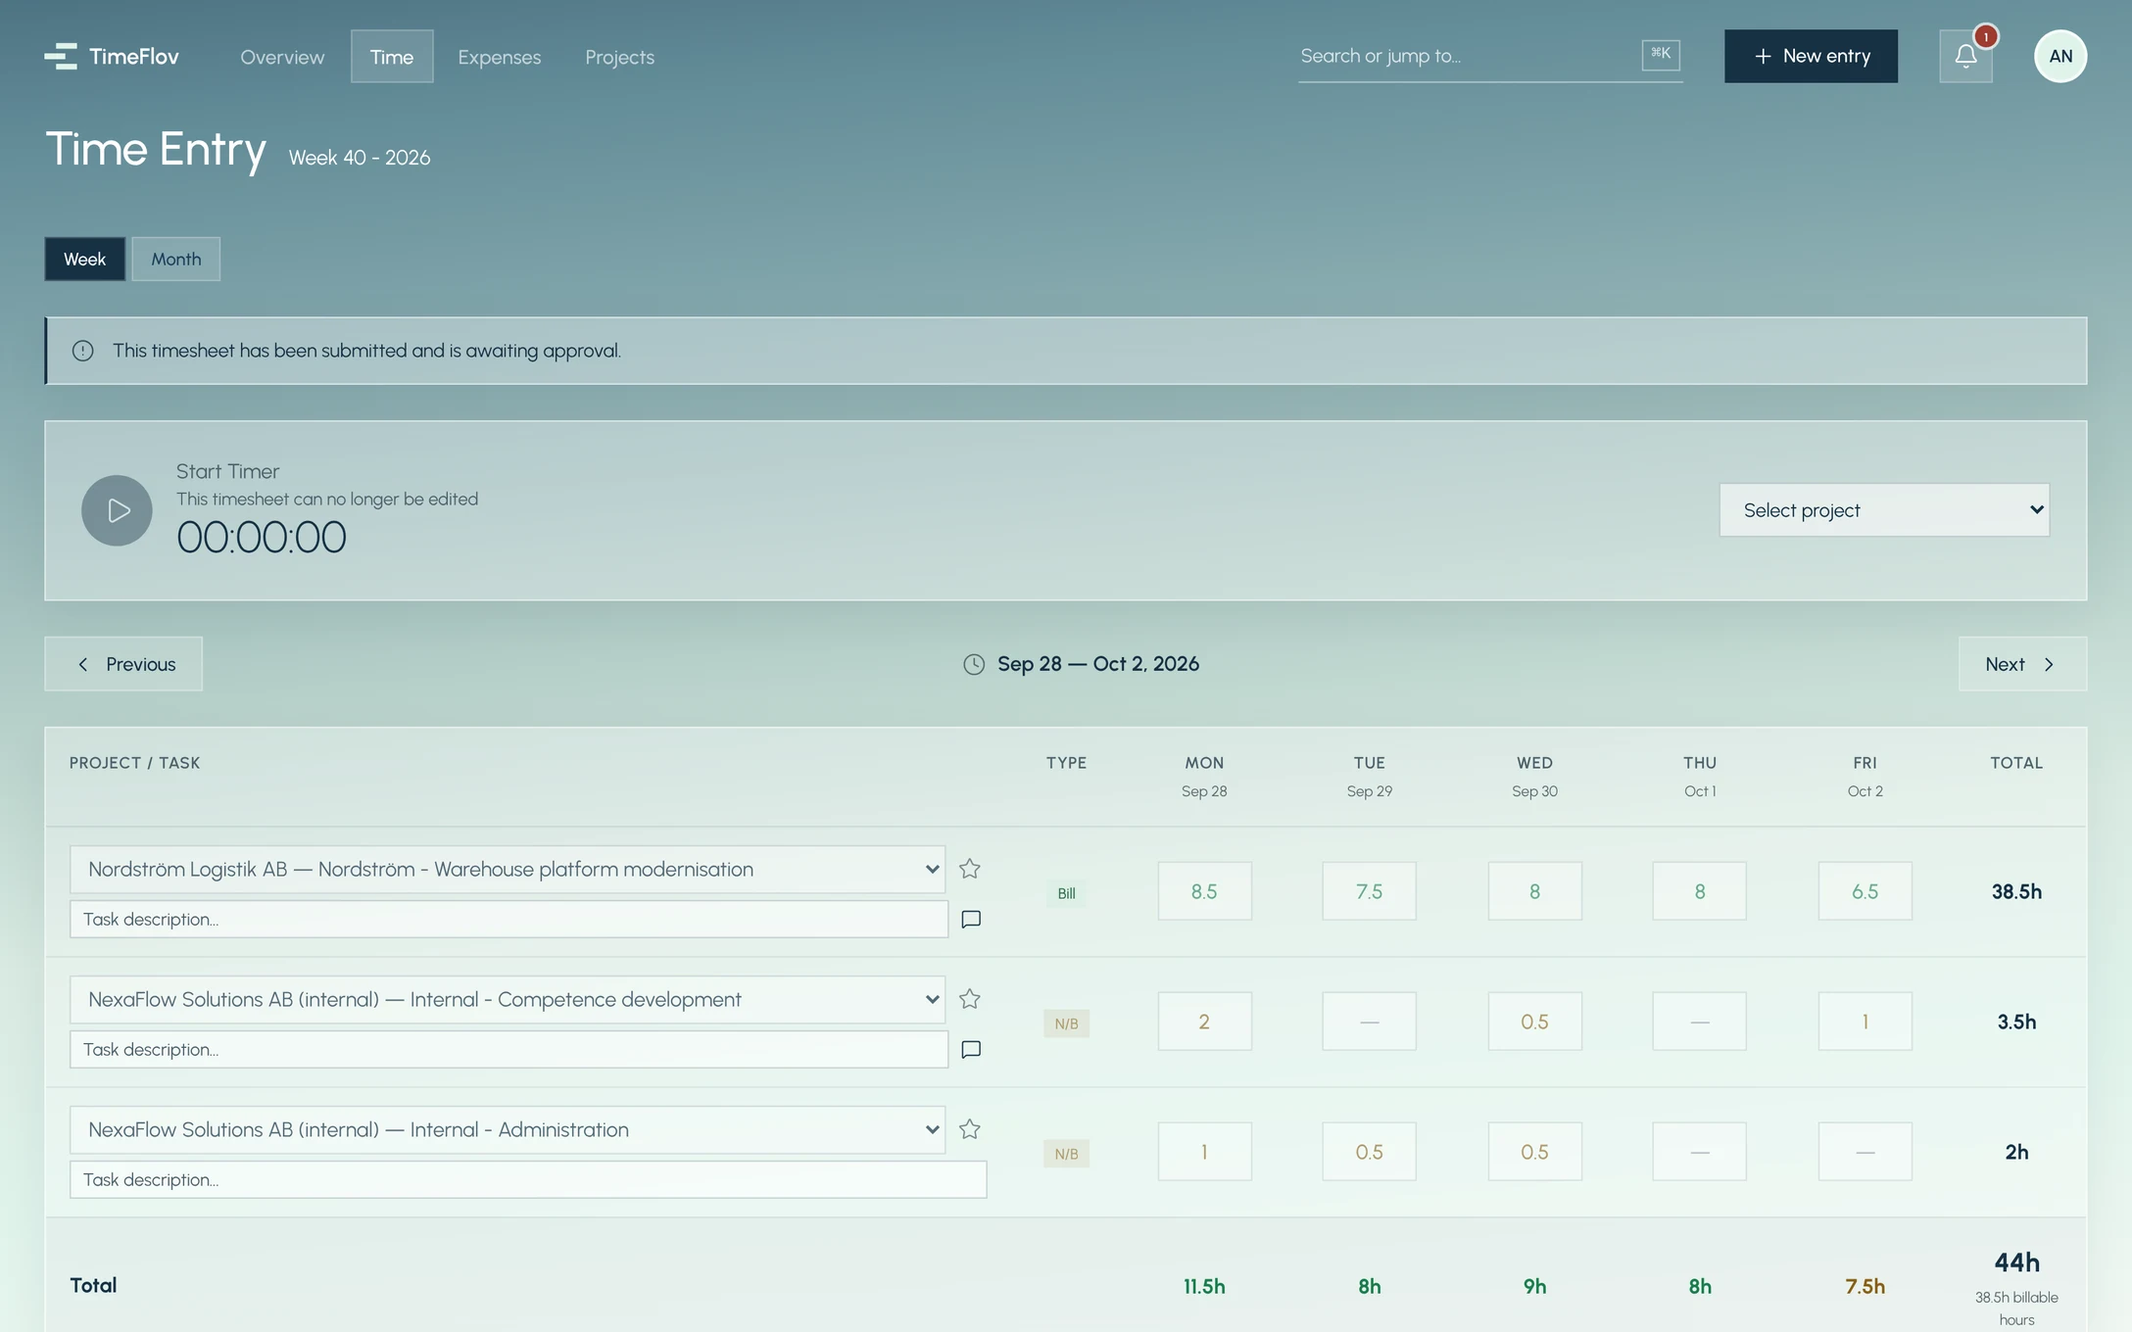This screenshot has height=1332, width=2132.
Task: Click the 38.5h row total
Action: 2016,892
